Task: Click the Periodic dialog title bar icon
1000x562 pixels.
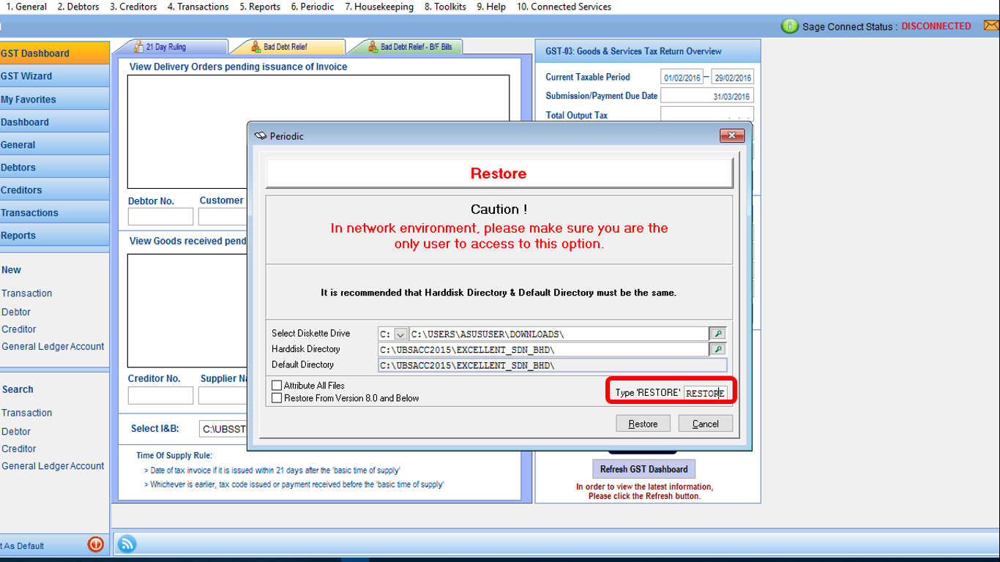Action: click(x=260, y=136)
